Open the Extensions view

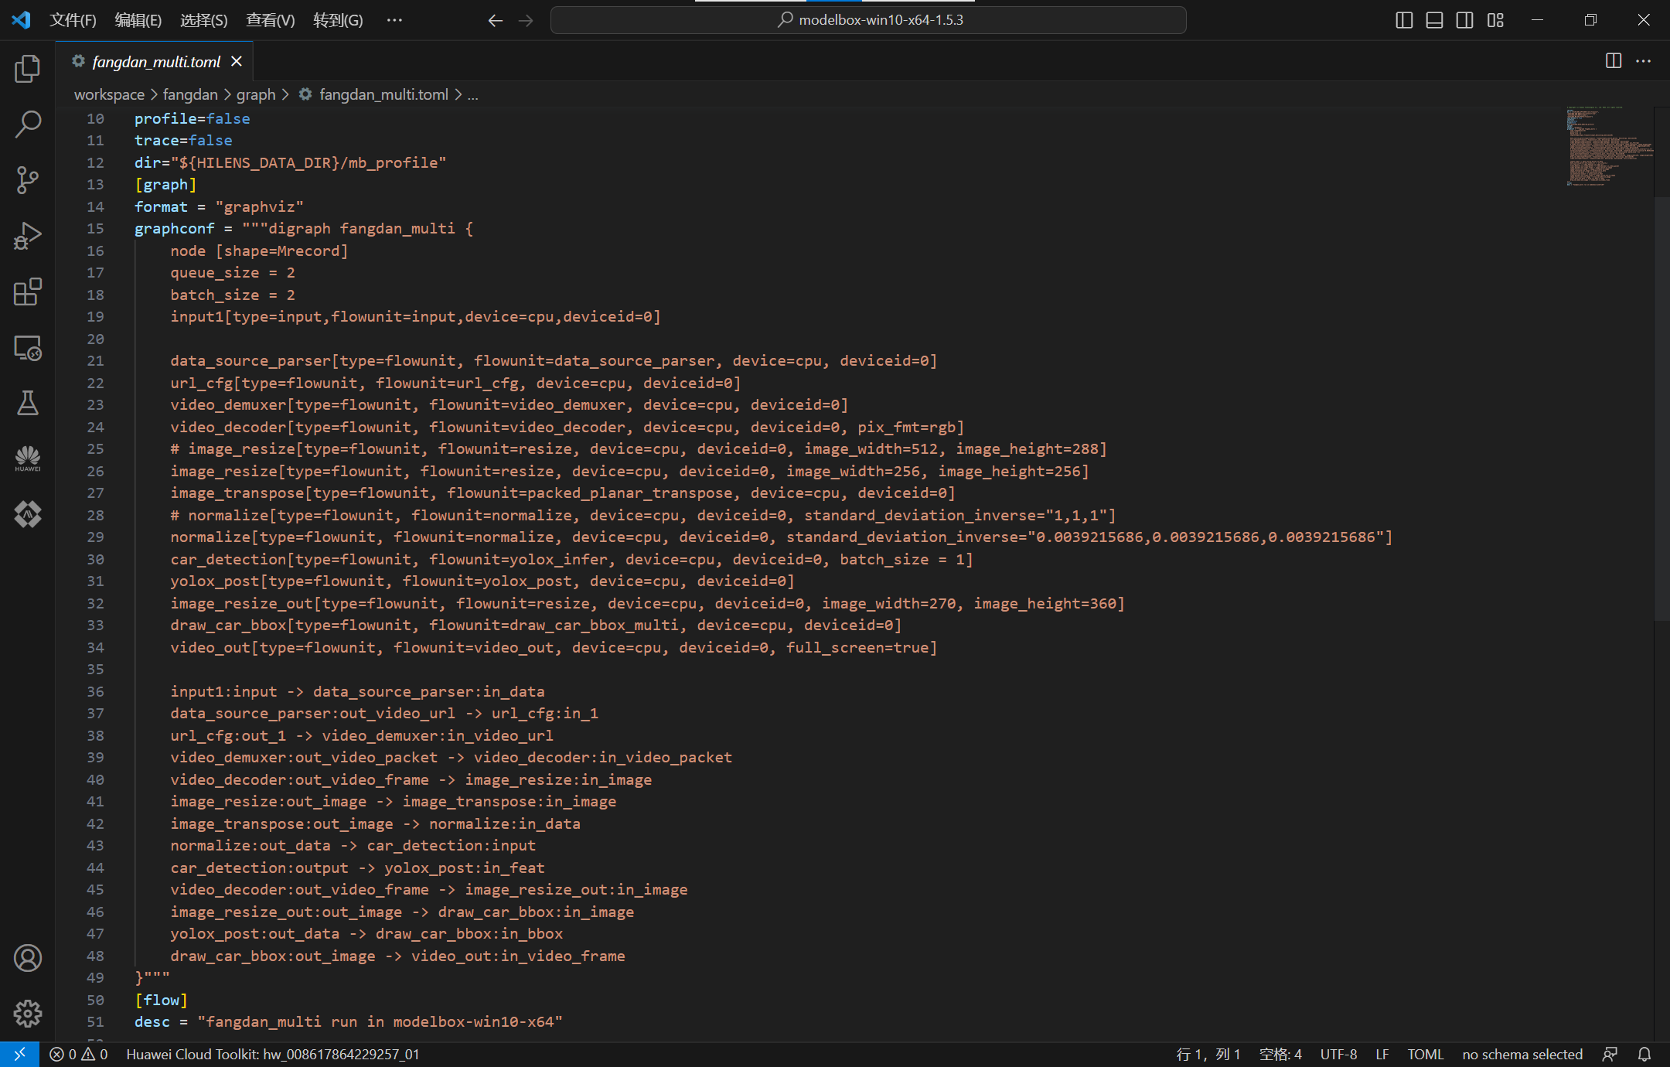28,292
